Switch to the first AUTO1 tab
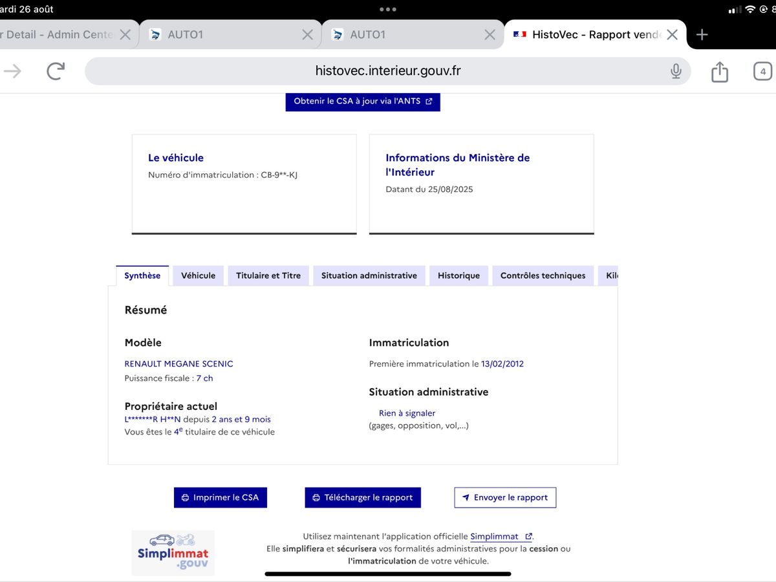This screenshot has width=776, height=582. [230, 35]
